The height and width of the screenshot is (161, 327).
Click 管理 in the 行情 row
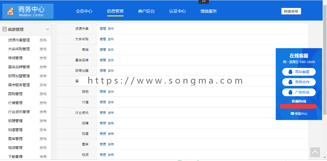(103, 102)
